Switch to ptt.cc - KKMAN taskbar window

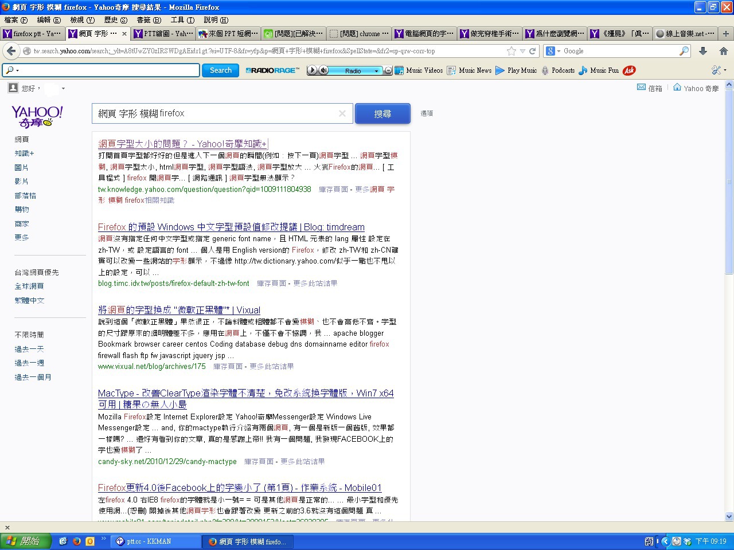156,541
